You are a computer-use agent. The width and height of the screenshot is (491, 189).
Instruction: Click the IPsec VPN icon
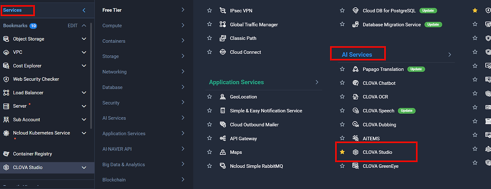[223, 10]
